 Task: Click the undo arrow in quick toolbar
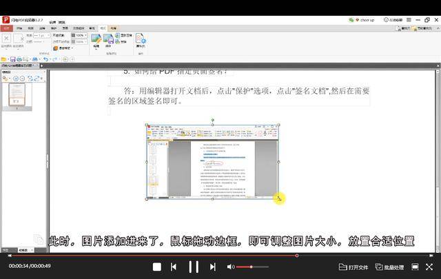click(45, 59)
